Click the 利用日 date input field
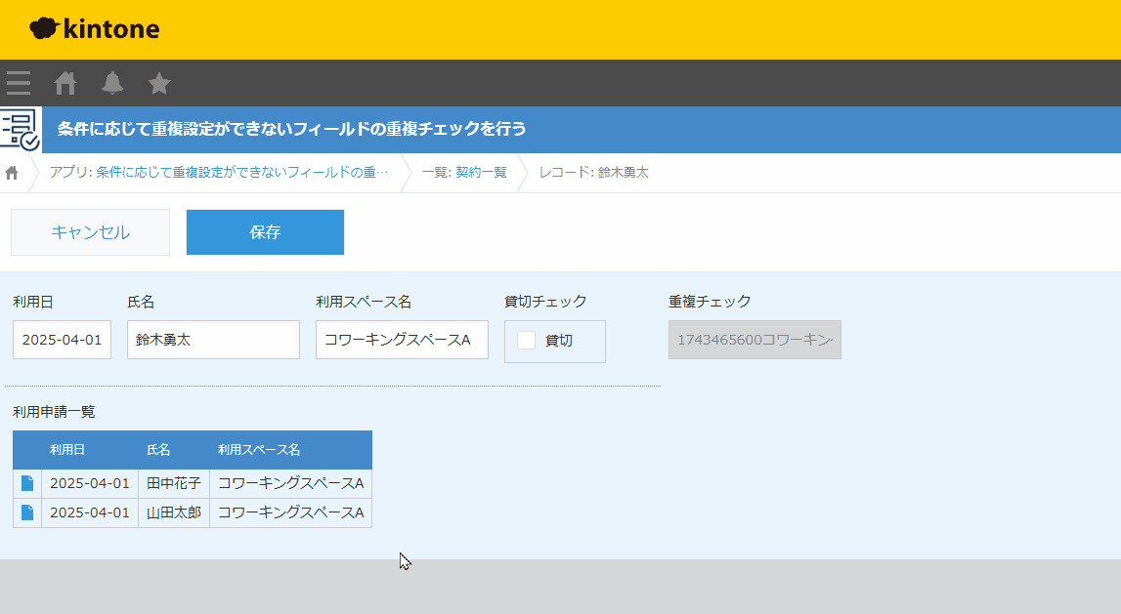Image resolution: width=1121 pixels, height=614 pixels. (62, 340)
